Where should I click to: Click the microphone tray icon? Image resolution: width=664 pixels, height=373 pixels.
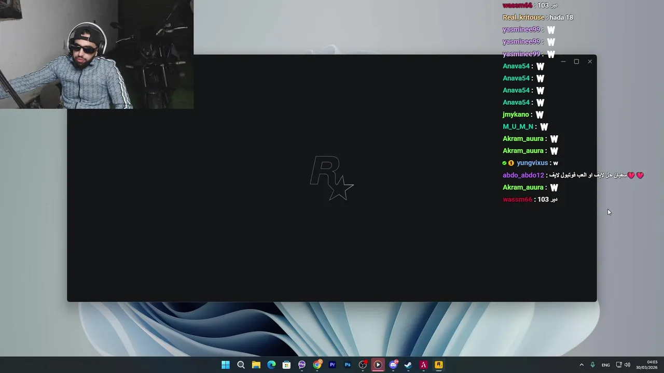pyautogui.click(x=592, y=365)
